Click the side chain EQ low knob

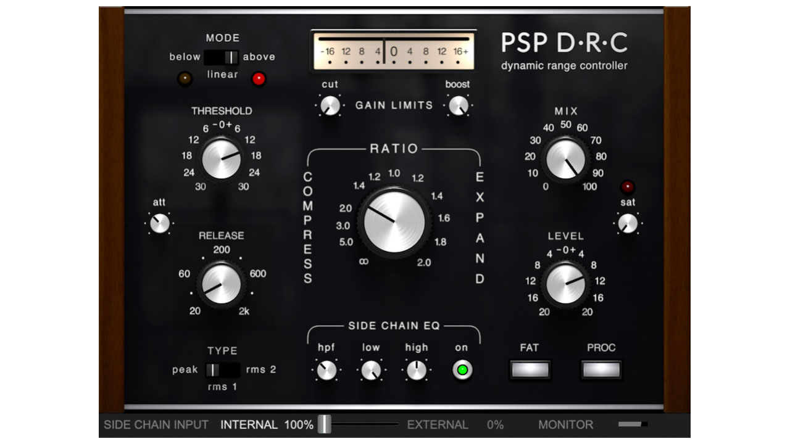(x=371, y=370)
